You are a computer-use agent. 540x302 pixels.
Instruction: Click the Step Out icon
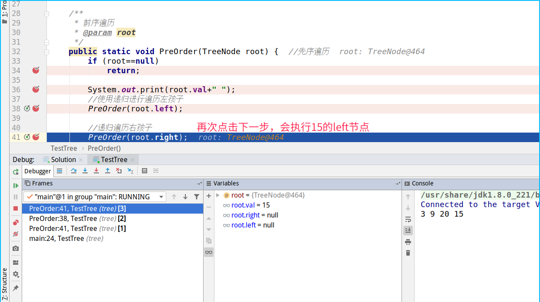tap(108, 171)
